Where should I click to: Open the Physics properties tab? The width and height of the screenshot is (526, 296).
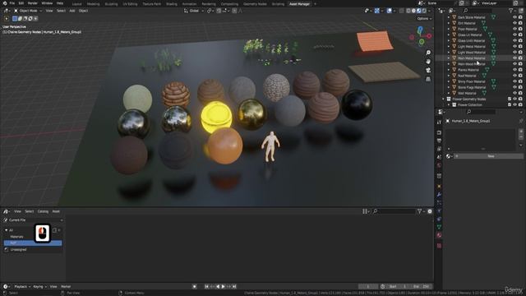[x=439, y=210]
